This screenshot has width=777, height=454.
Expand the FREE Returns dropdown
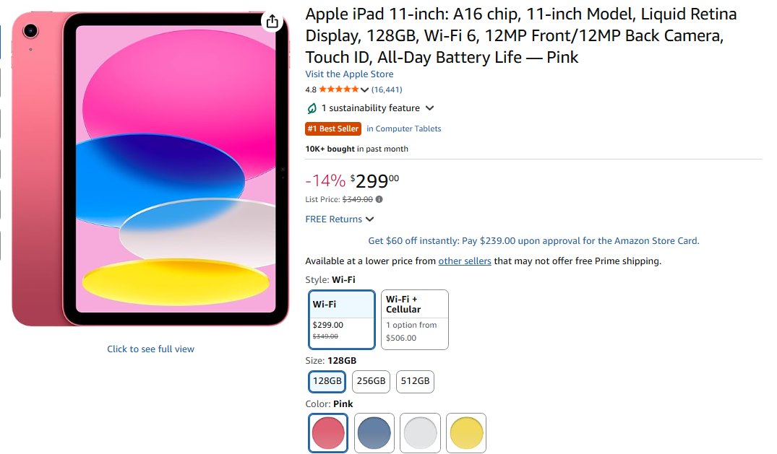[x=369, y=219]
